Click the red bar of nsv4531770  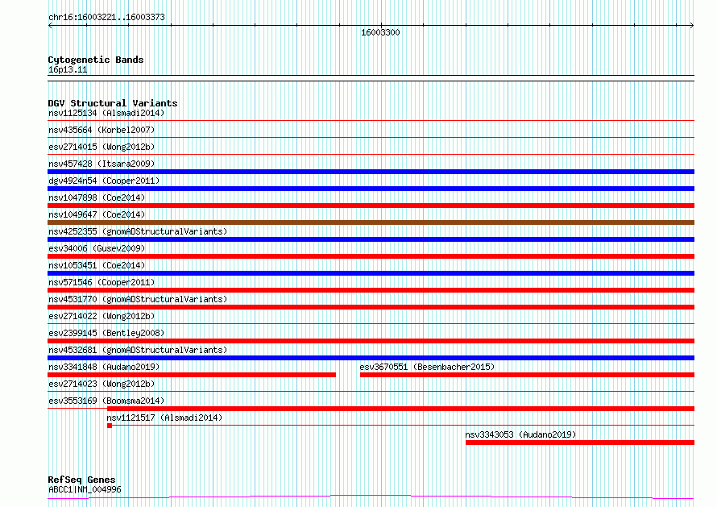(371, 307)
